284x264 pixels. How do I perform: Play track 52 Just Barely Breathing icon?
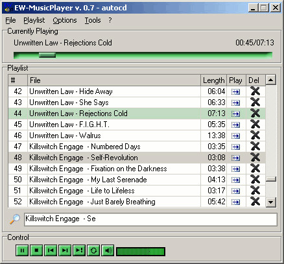[235, 202]
